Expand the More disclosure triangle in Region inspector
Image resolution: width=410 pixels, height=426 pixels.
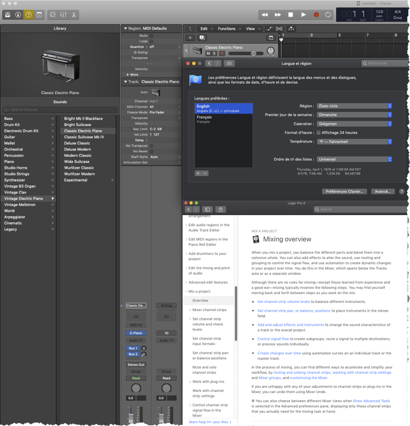point(128,74)
